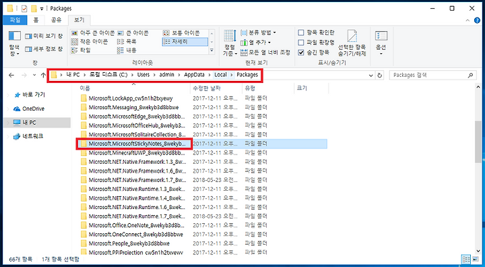Collapse the ribbon with the chevron

467,20
